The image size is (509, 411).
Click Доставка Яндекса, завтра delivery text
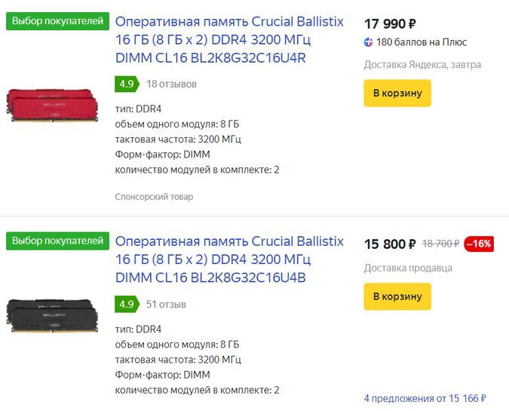click(422, 65)
